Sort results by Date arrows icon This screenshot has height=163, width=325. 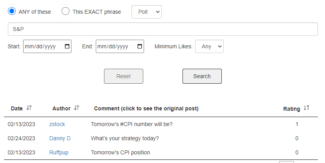(29, 108)
